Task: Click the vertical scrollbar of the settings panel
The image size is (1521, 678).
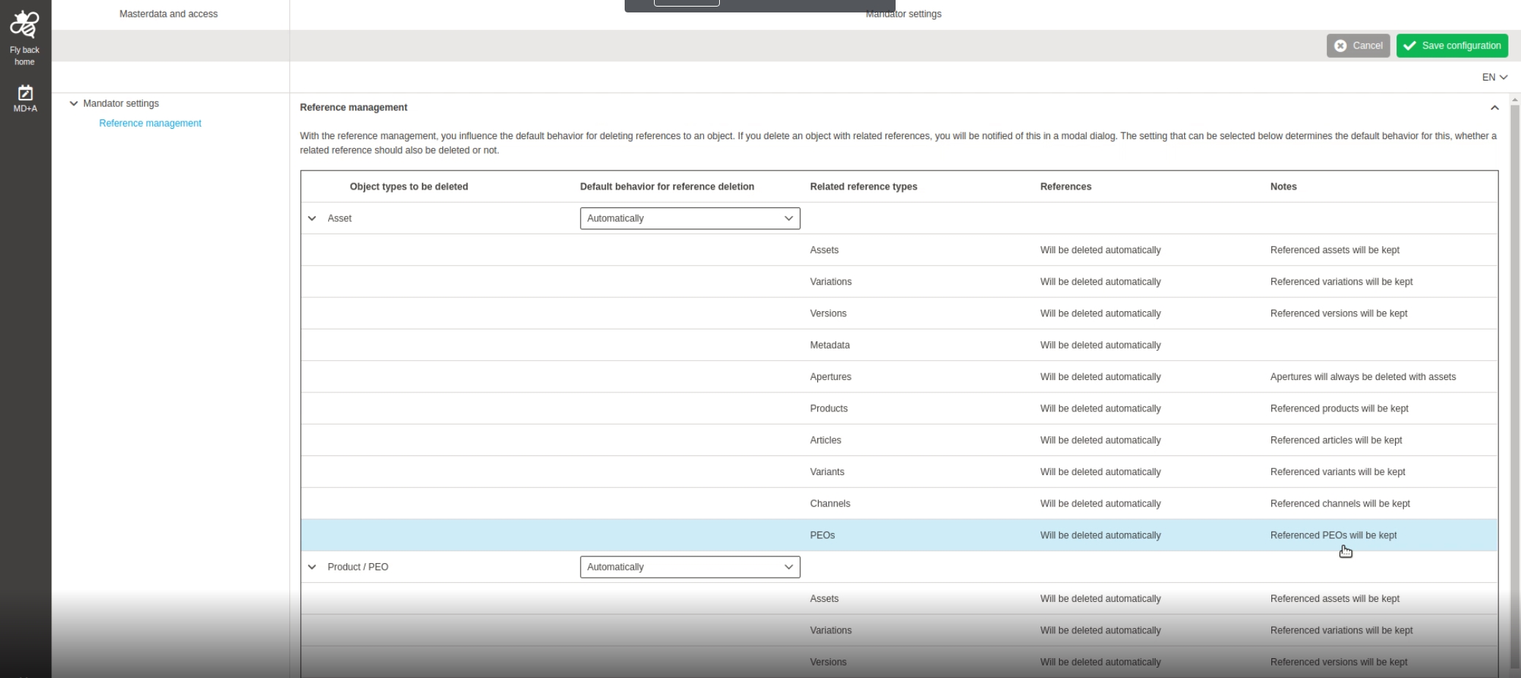Action: tap(1514, 387)
